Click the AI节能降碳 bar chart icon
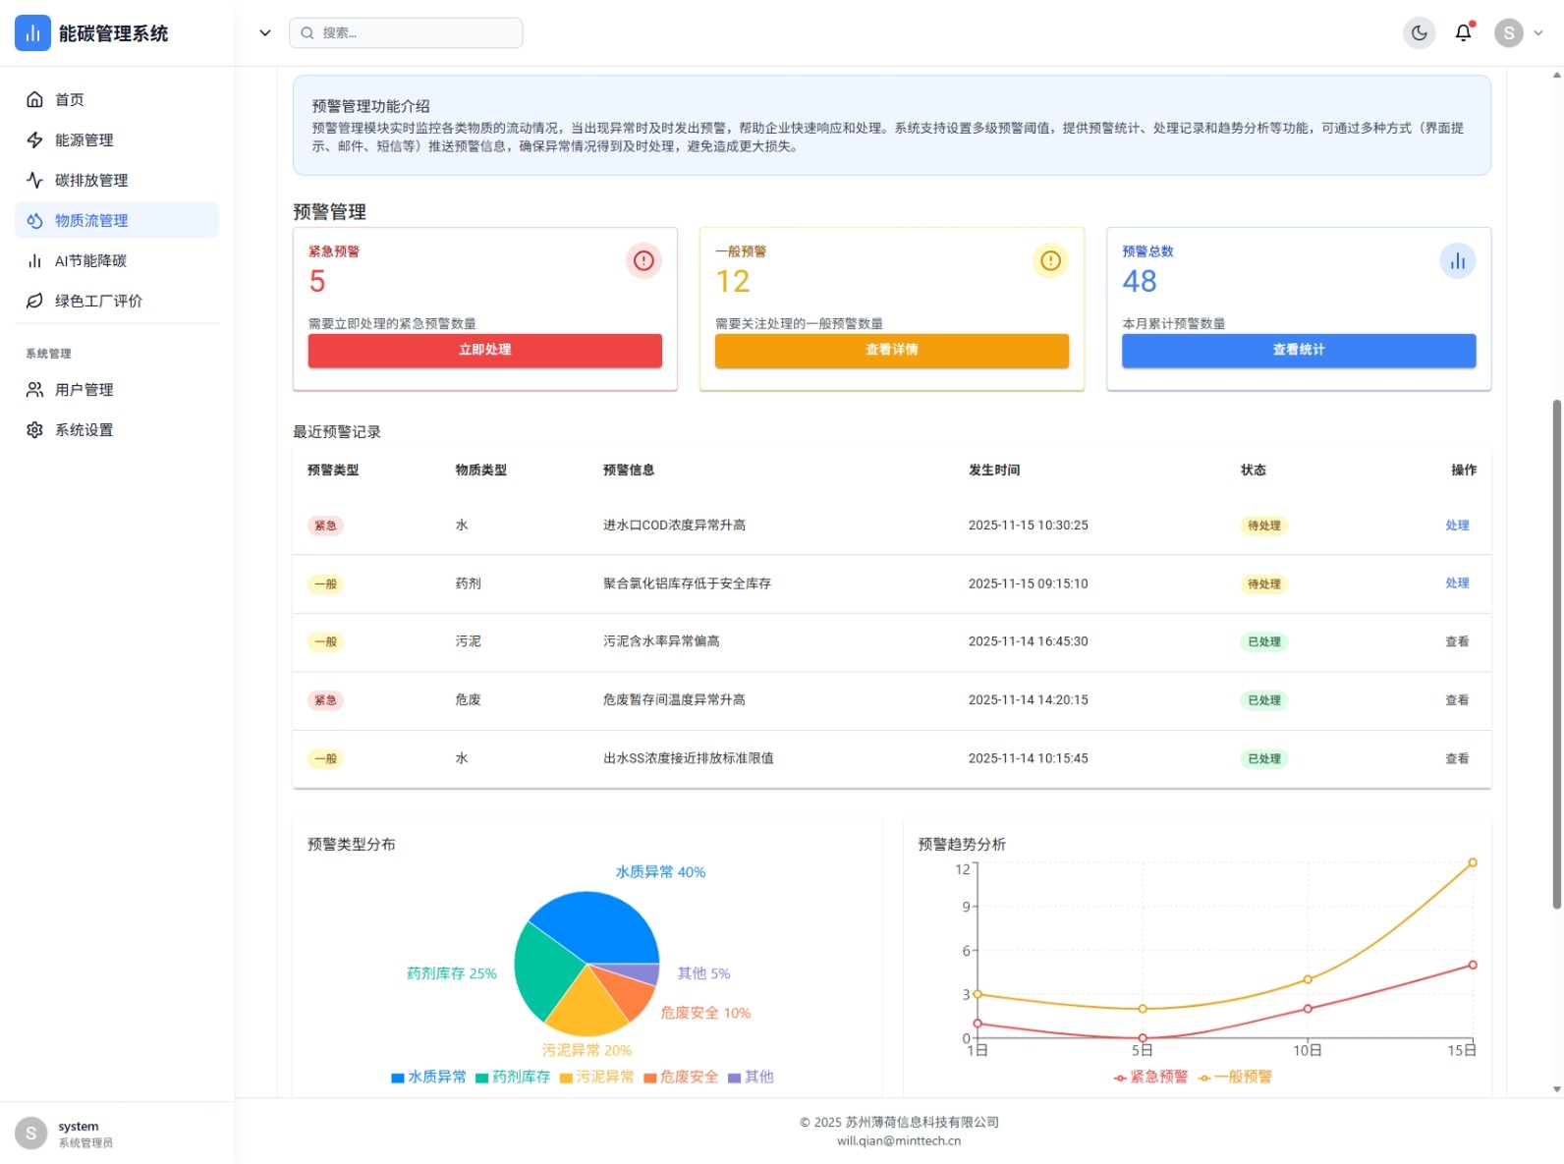 click(34, 260)
